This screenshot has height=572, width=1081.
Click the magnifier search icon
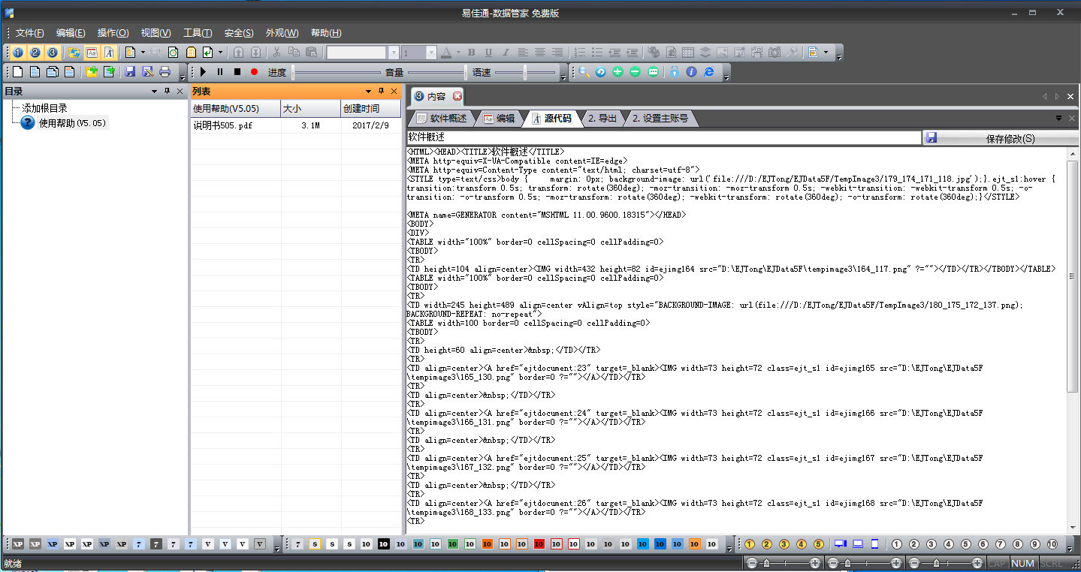(x=583, y=72)
